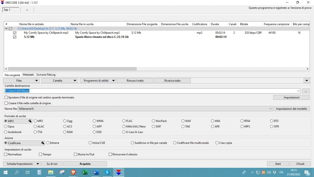Switch to the Metadati tab
This screenshot has height=177, width=314.
pos(28,75)
